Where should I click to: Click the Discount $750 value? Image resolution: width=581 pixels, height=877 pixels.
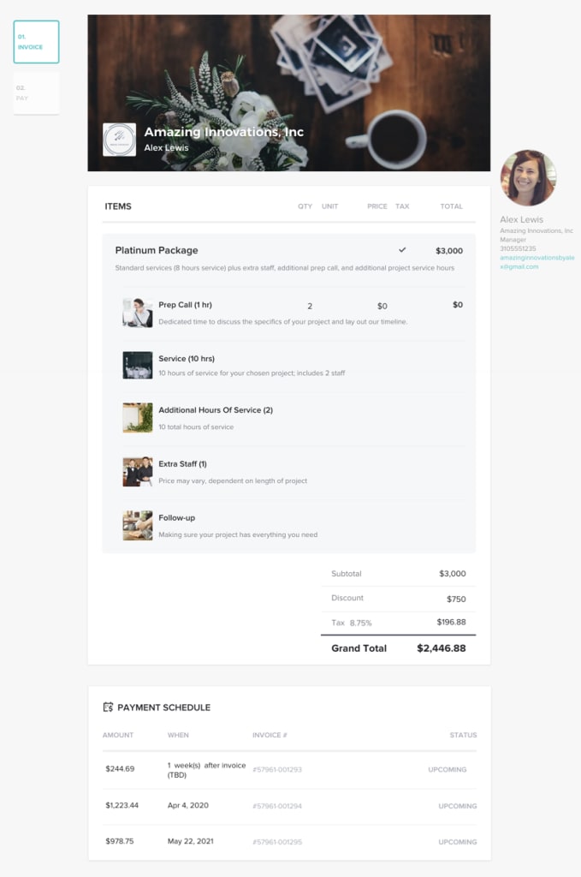(x=456, y=599)
